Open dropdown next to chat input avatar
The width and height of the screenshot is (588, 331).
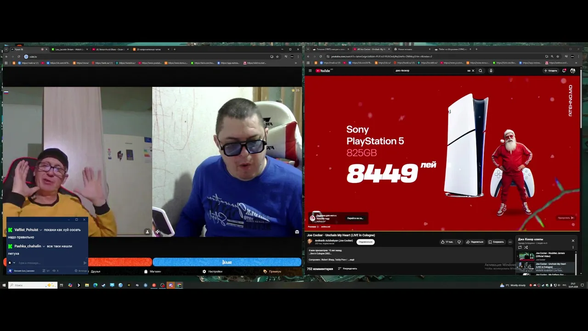pos(14,263)
